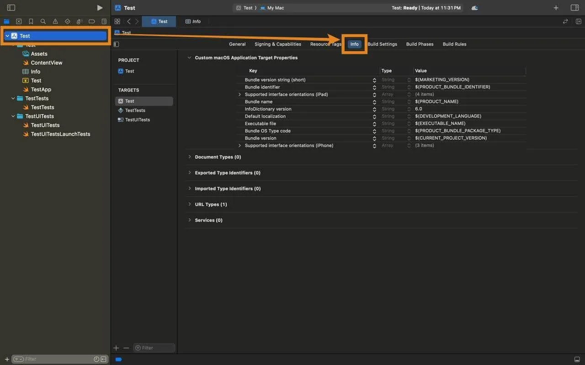Select the Test editor tab
585x365 pixels.
coord(159,21)
